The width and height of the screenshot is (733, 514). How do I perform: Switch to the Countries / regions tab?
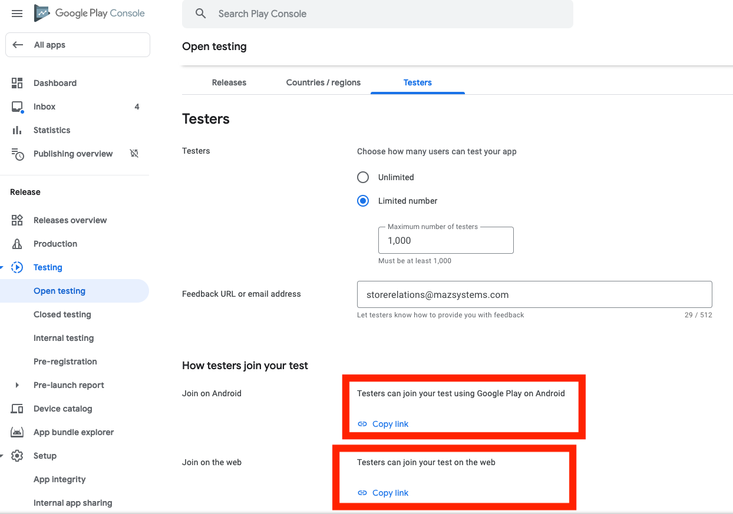tap(323, 82)
